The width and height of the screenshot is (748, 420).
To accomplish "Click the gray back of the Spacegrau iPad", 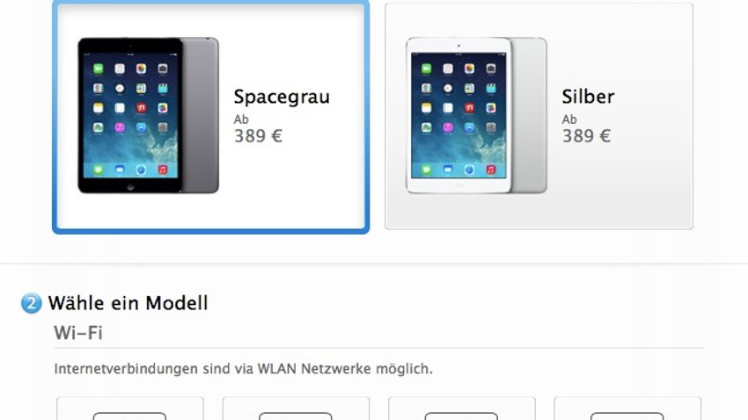I will pos(201,115).
